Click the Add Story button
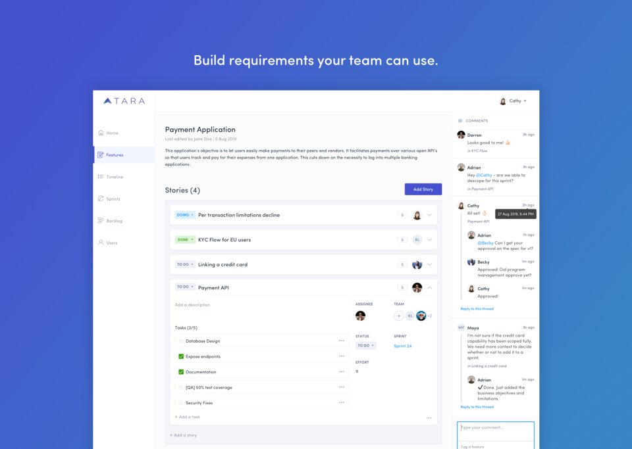The image size is (632, 449). [423, 189]
